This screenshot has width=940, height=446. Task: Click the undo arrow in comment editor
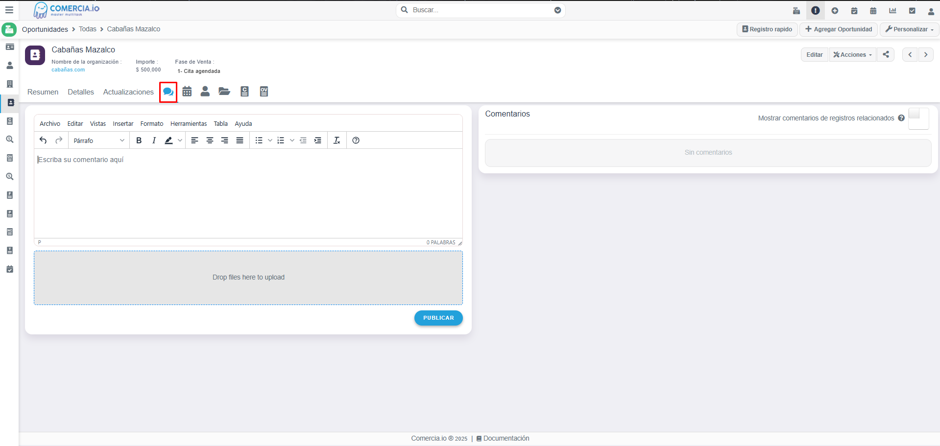pos(43,141)
